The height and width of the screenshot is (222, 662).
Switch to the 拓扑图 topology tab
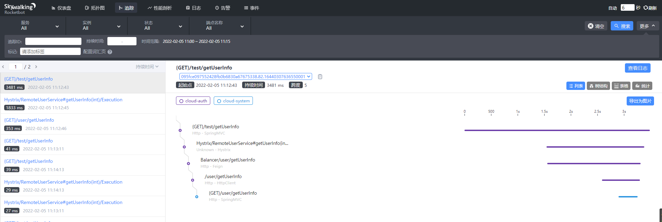(x=95, y=8)
